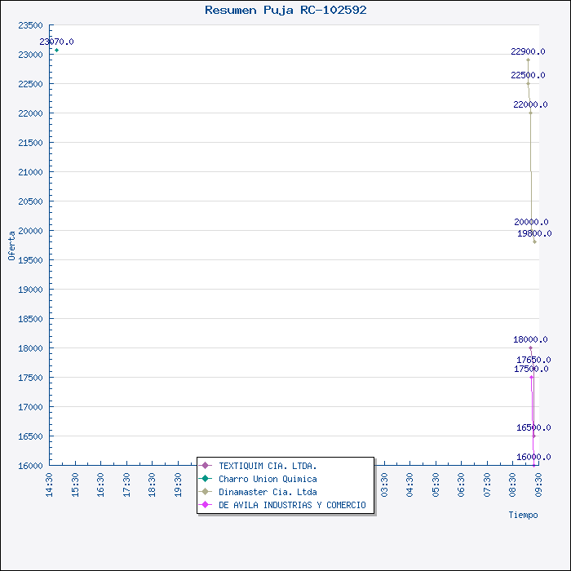
Task: Click the DE AVILA INDUSTRIAS legend marker icon
Action: click(206, 505)
